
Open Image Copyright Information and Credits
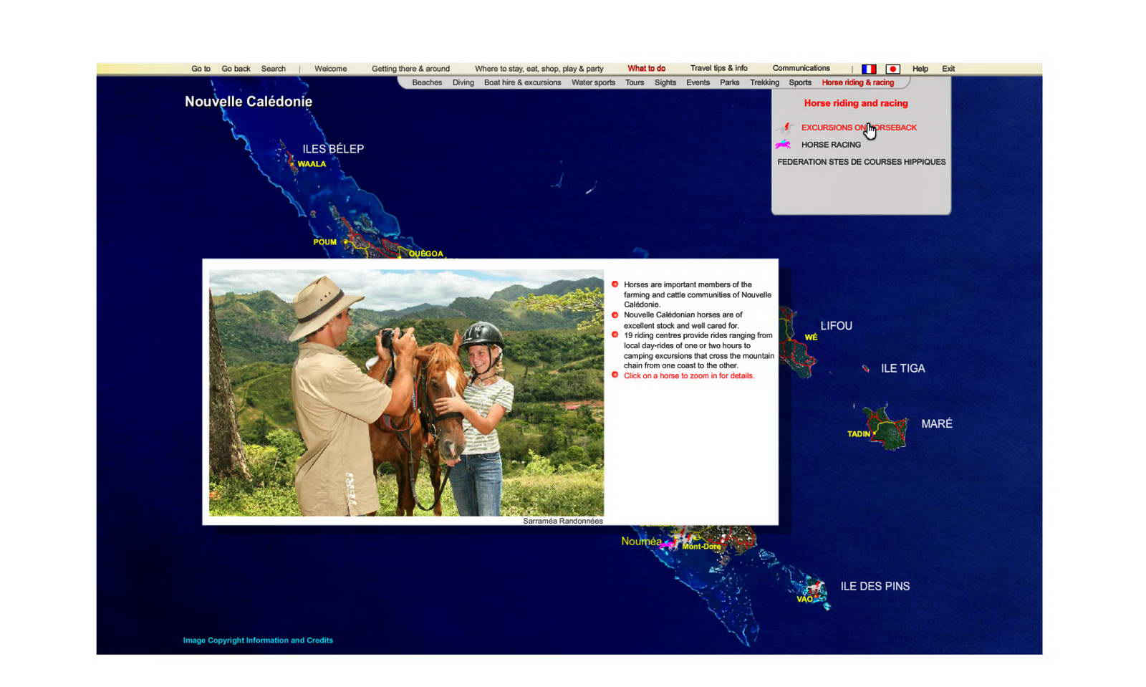258,640
